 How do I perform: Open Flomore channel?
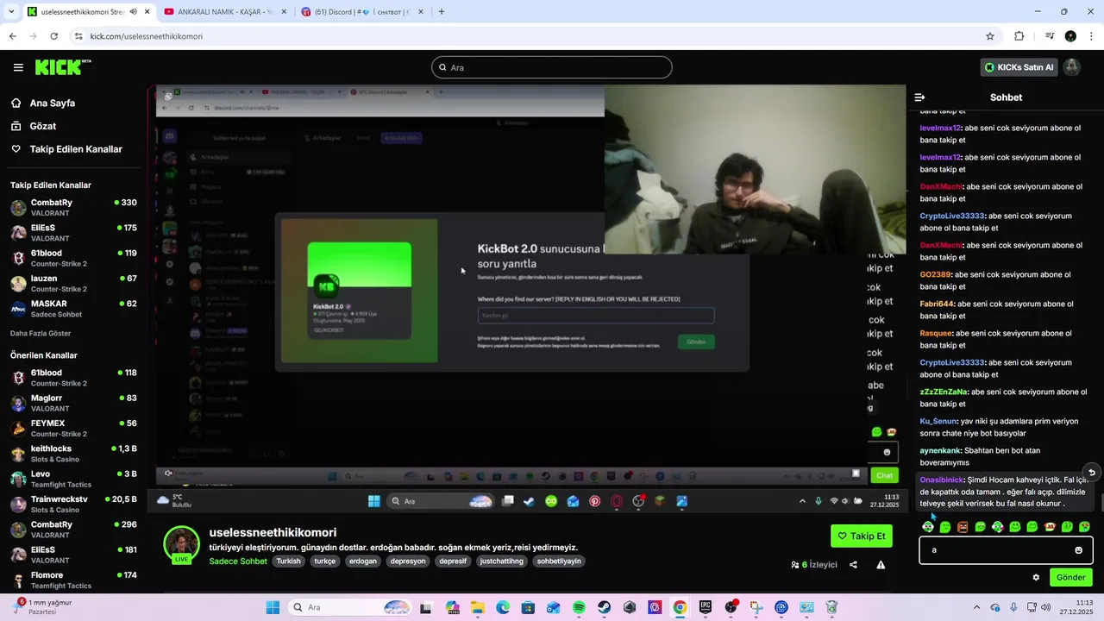72,580
